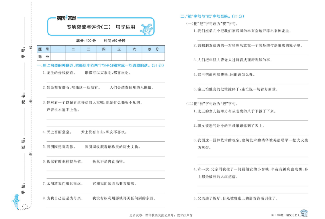Select the text 时间:60分钟
This screenshot has width=325, height=219.
[115, 41]
